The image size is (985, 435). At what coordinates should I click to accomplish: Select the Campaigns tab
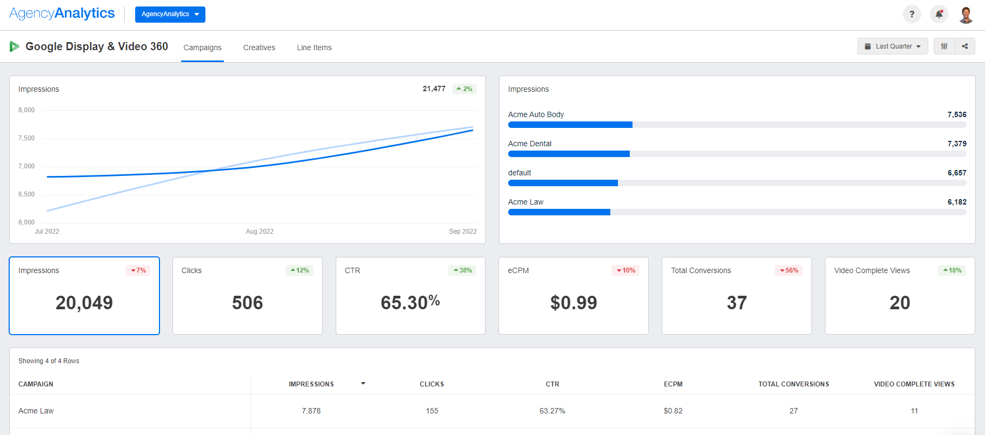tap(202, 47)
